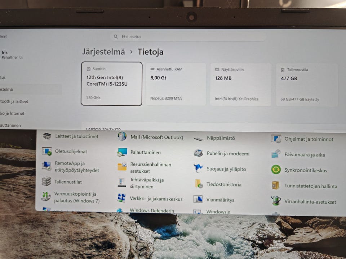
Task: Open the Iris local account profile
Action: tap(12, 55)
